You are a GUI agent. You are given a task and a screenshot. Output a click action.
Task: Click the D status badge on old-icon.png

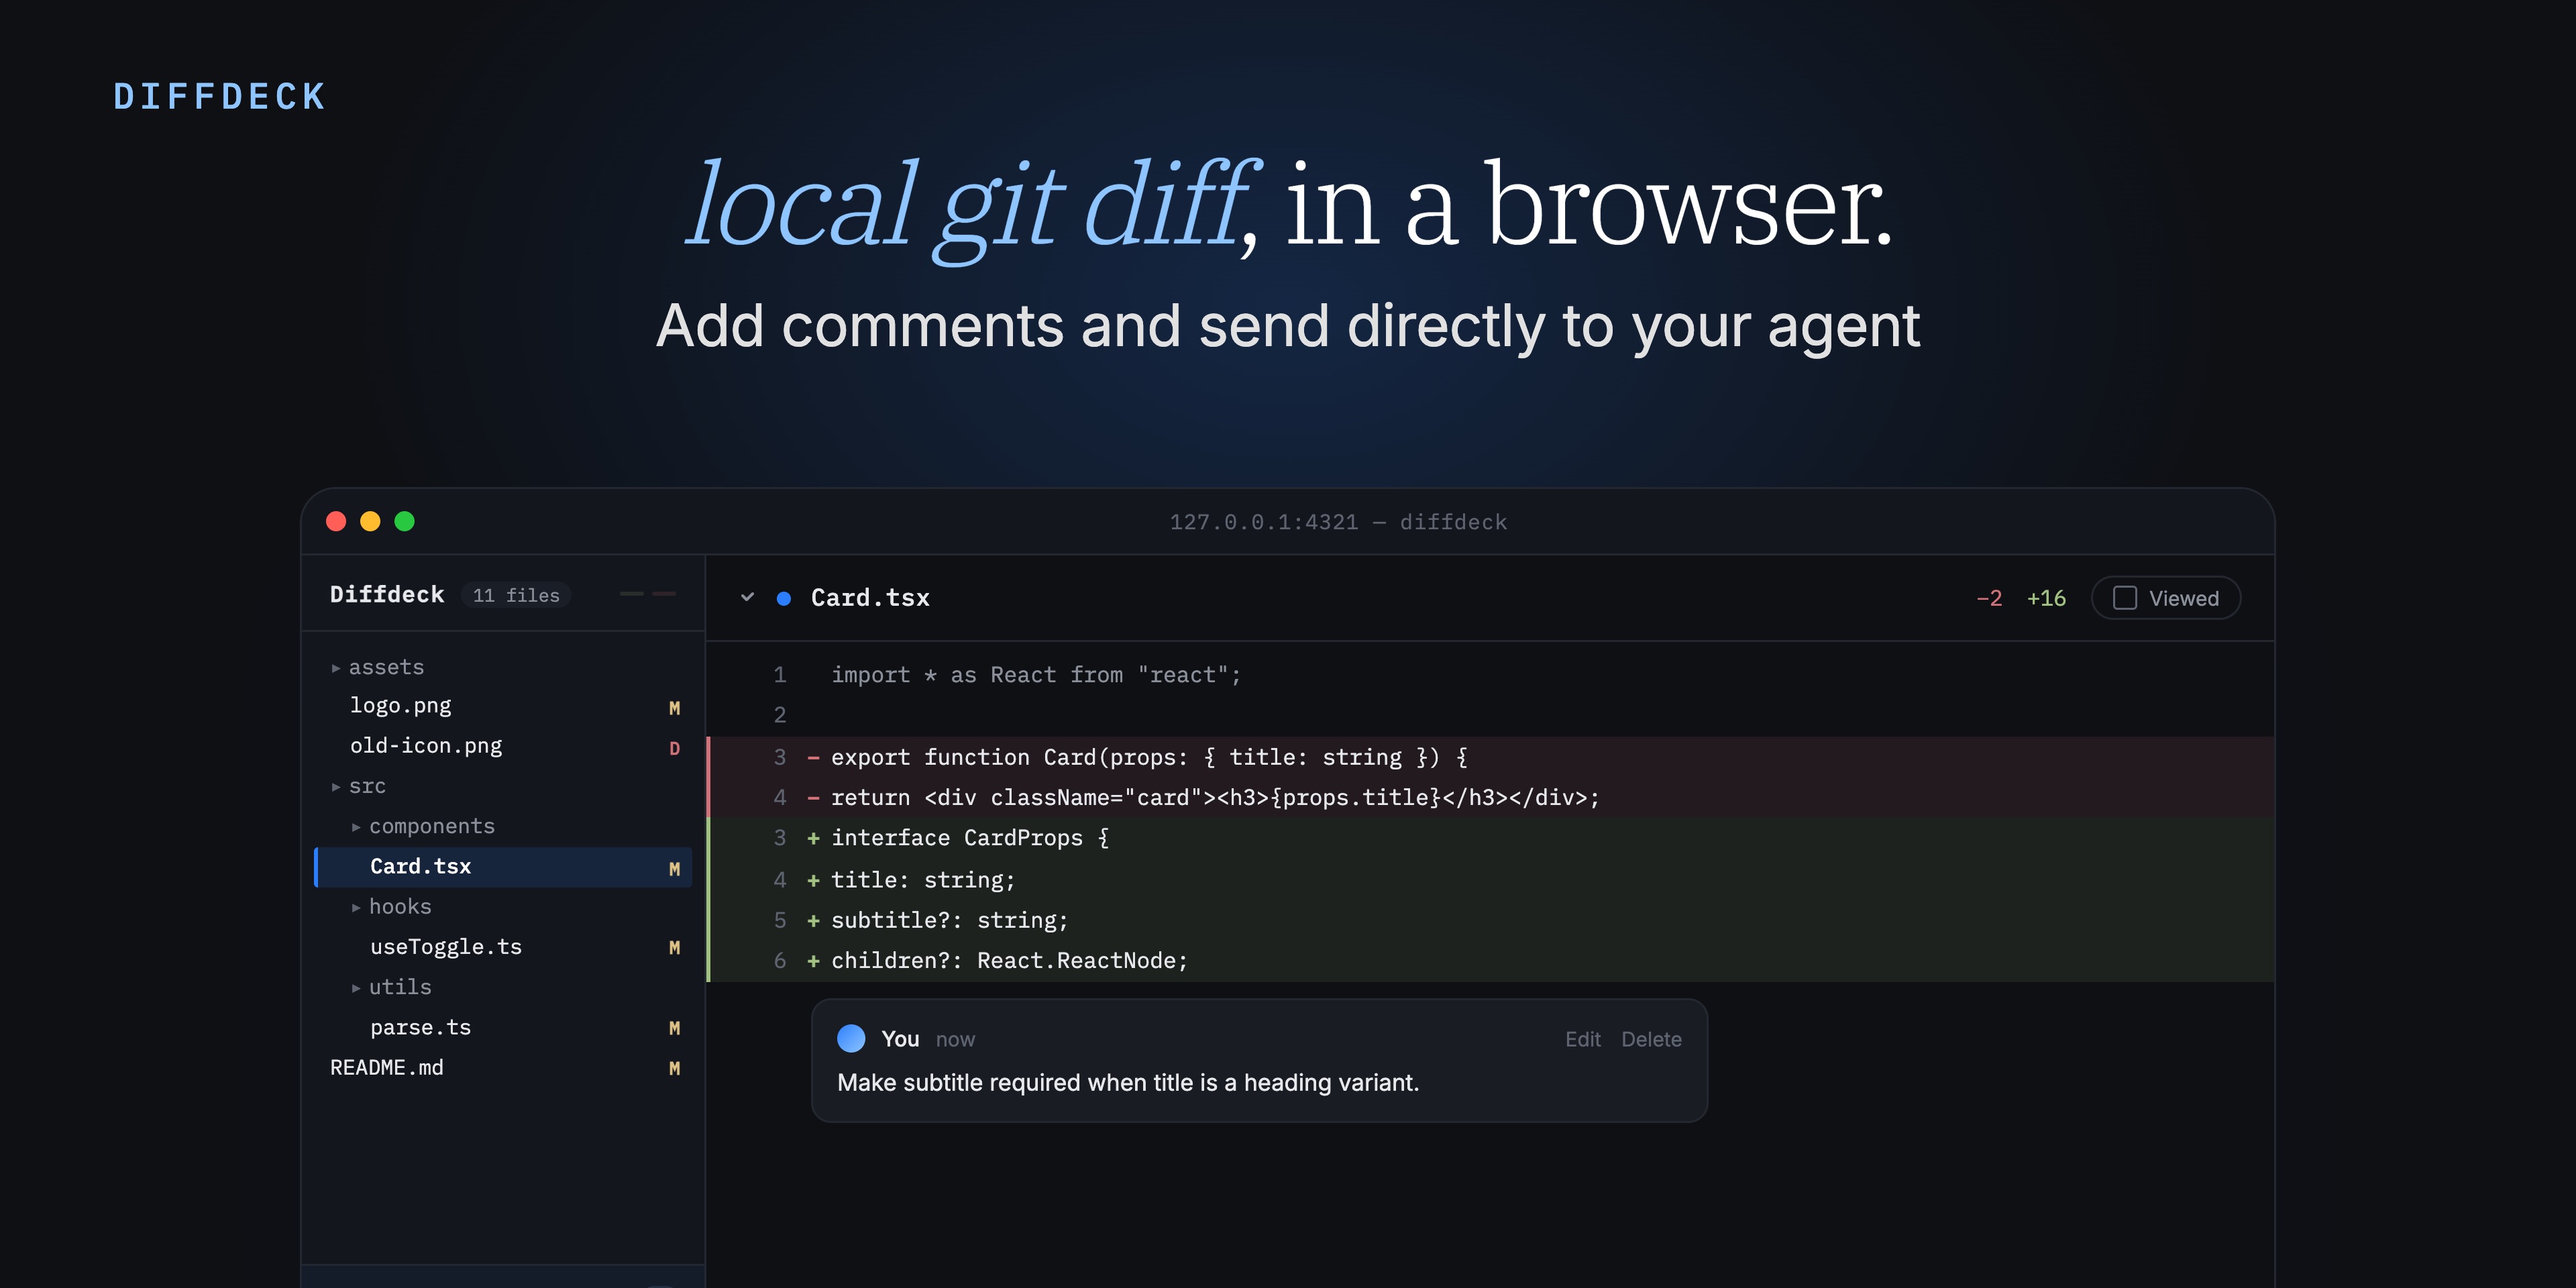pyautogui.click(x=674, y=748)
